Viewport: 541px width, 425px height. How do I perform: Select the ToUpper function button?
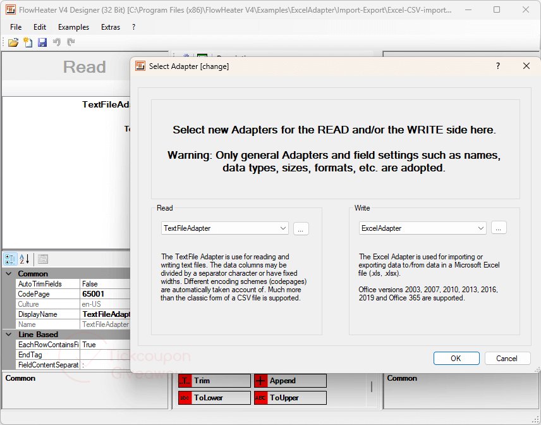click(x=290, y=398)
